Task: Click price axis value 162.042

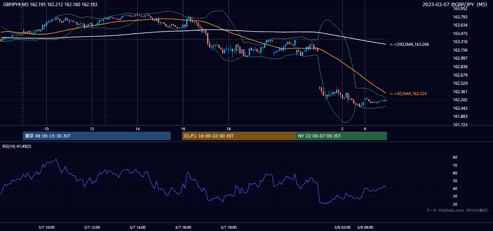Action: pos(460,108)
